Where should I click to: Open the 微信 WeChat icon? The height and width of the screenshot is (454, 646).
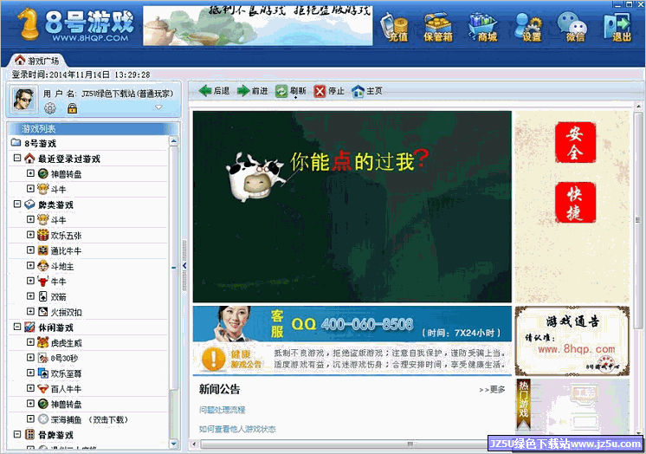572,27
